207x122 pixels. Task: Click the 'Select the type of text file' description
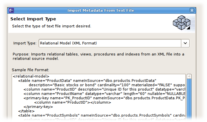coord(51,26)
